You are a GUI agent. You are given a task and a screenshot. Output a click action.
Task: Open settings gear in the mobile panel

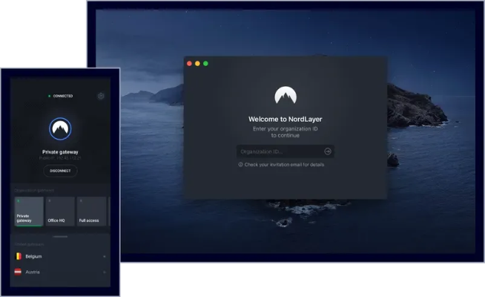101,96
